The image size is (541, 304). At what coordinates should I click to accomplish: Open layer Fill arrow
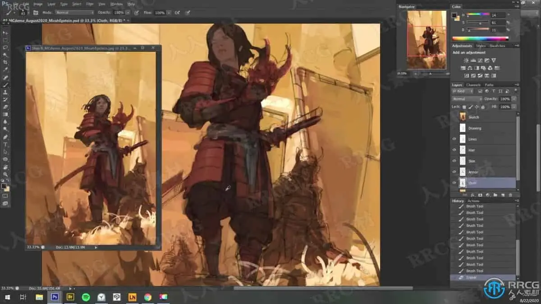pos(514,107)
